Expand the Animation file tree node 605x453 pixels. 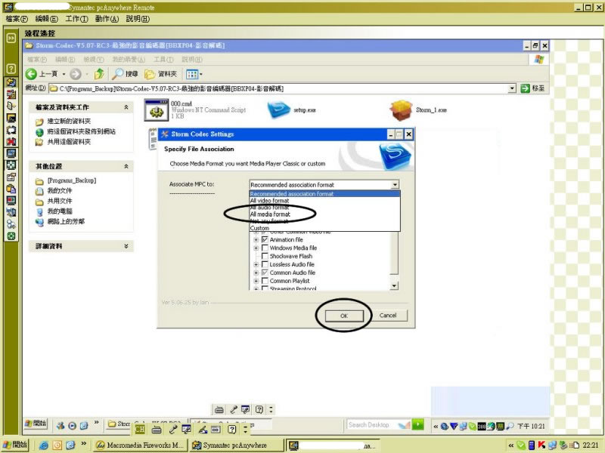pyautogui.click(x=256, y=239)
